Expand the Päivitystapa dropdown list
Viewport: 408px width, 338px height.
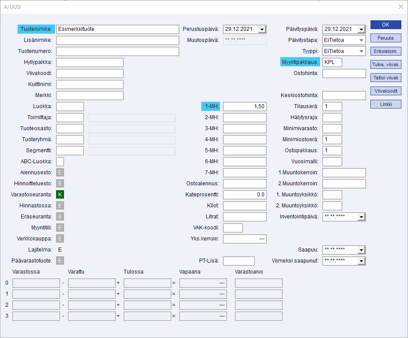pyautogui.click(x=362, y=40)
